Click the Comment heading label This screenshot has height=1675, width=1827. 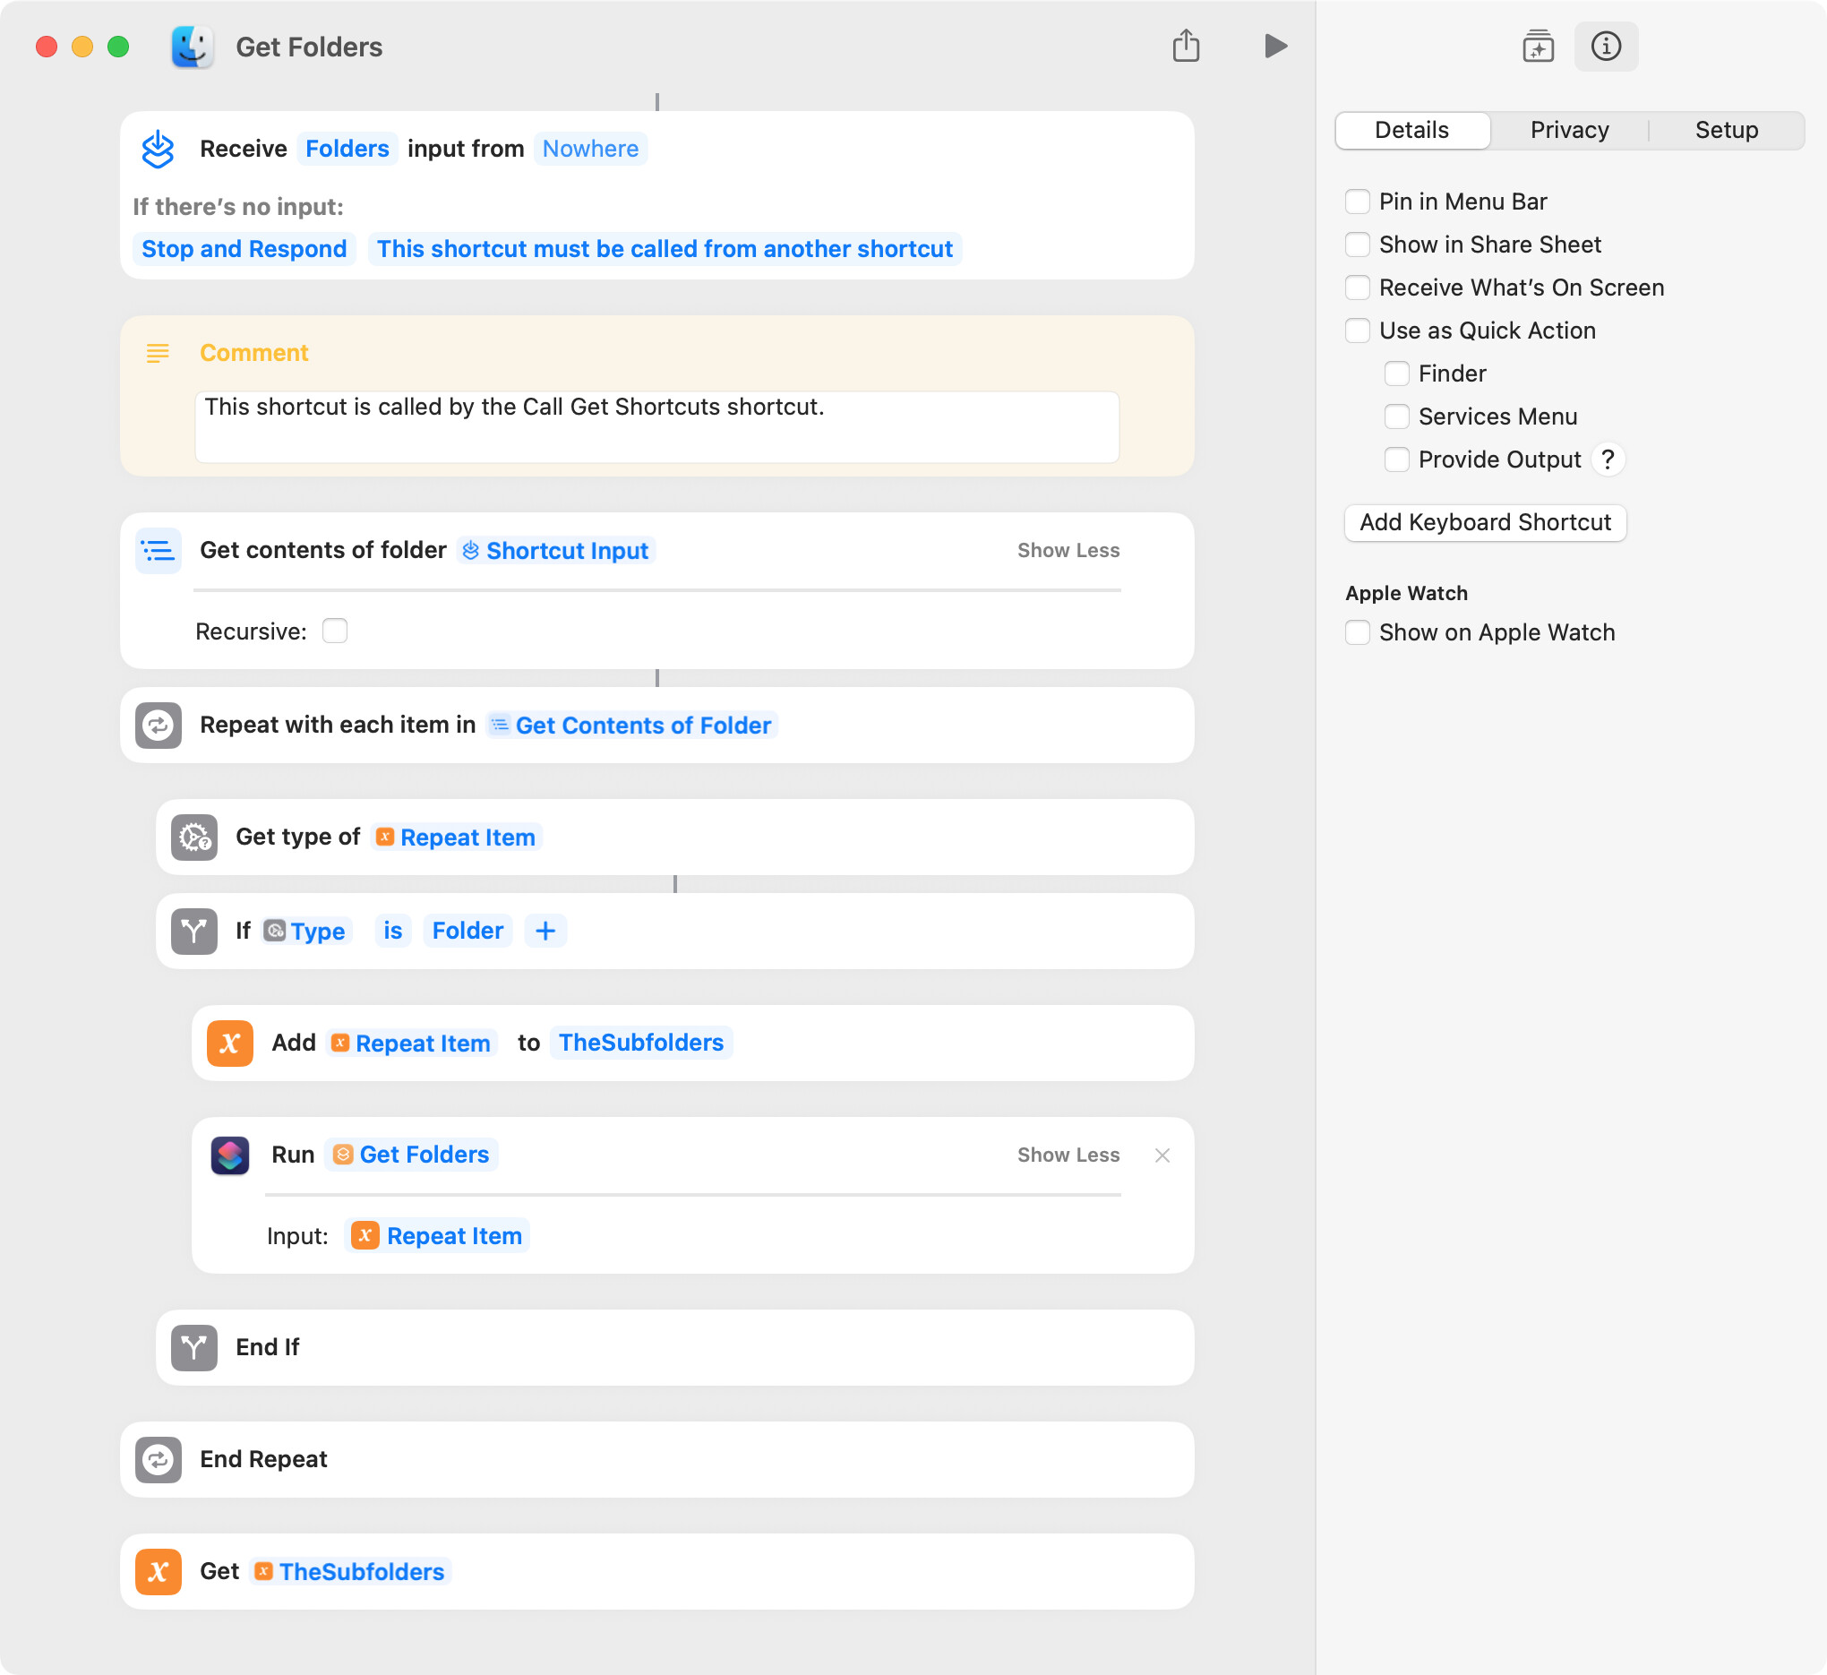(x=253, y=353)
